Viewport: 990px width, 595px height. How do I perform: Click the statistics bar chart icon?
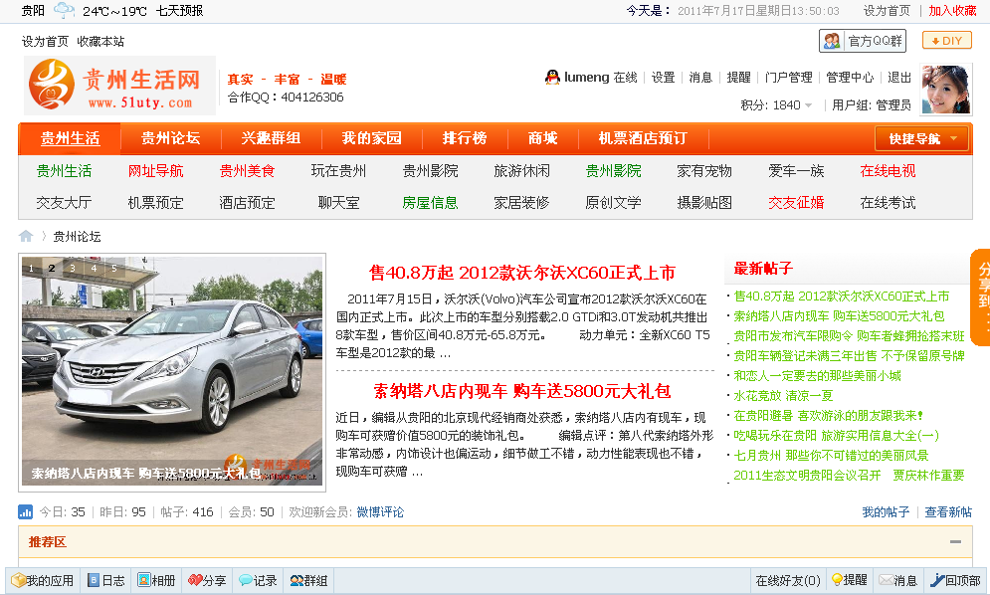[x=25, y=511]
